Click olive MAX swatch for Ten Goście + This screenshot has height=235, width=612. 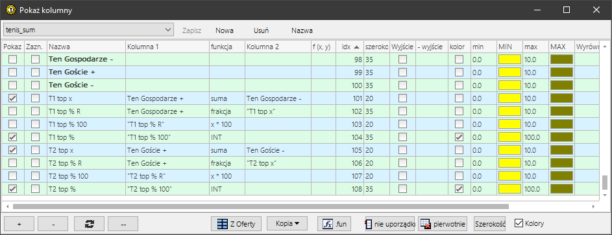pos(561,73)
